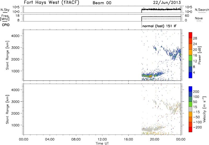Click the 16:00 time tick label
Screen dimensions: 209x145
[128, 140]
